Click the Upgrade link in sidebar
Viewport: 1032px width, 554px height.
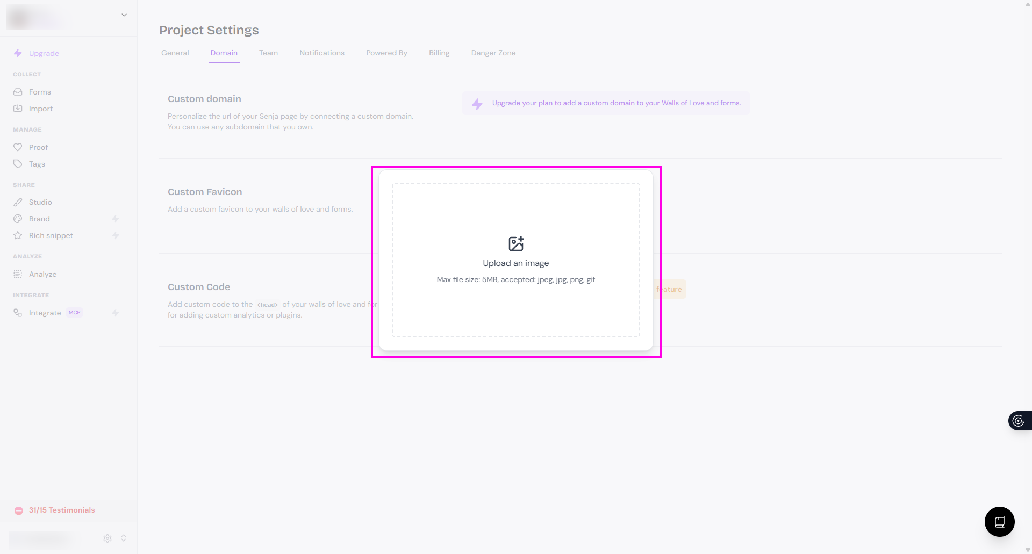point(44,53)
